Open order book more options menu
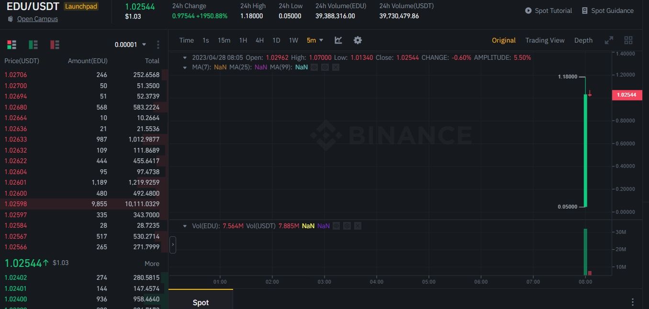 click(x=158, y=44)
